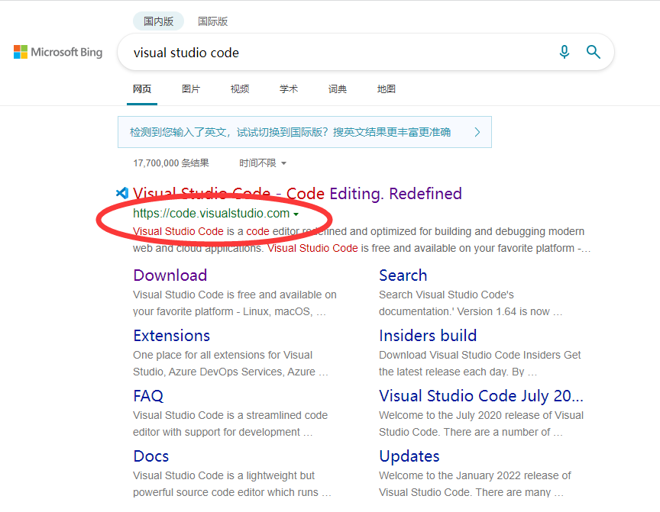
Task: Click 'Welcome to the January 2022 release of' text
Action: (x=475, y=475)
